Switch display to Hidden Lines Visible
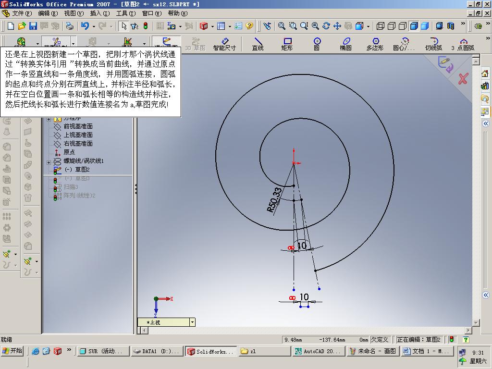The image size is (492, 369). 391,26
